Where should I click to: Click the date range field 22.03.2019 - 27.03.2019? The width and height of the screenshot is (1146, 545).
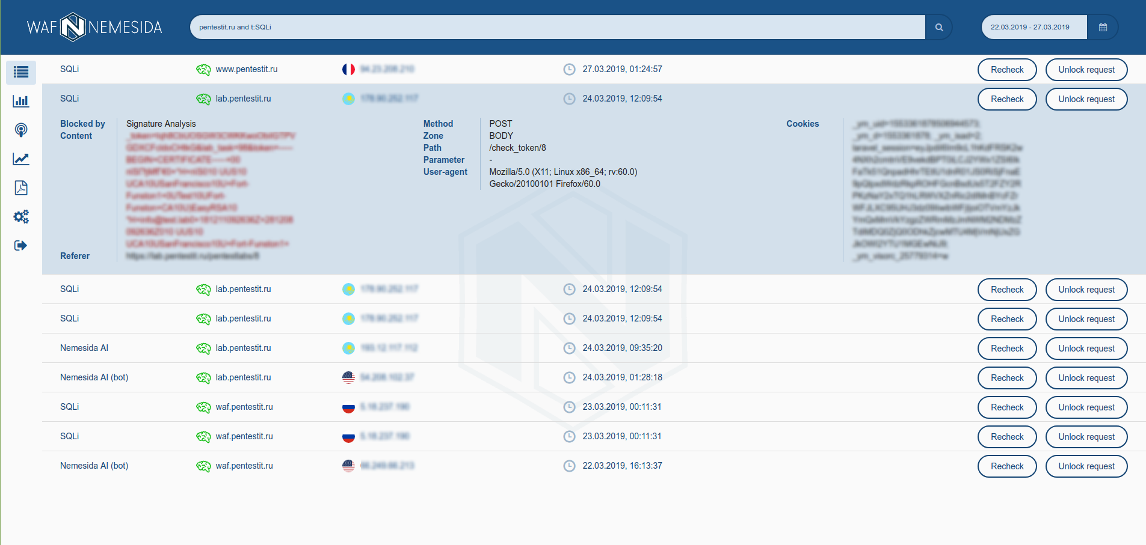[1034, 27]
